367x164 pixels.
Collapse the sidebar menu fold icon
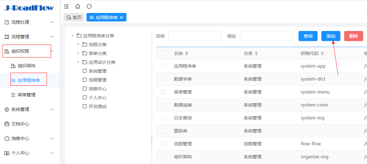click(66, 6)
